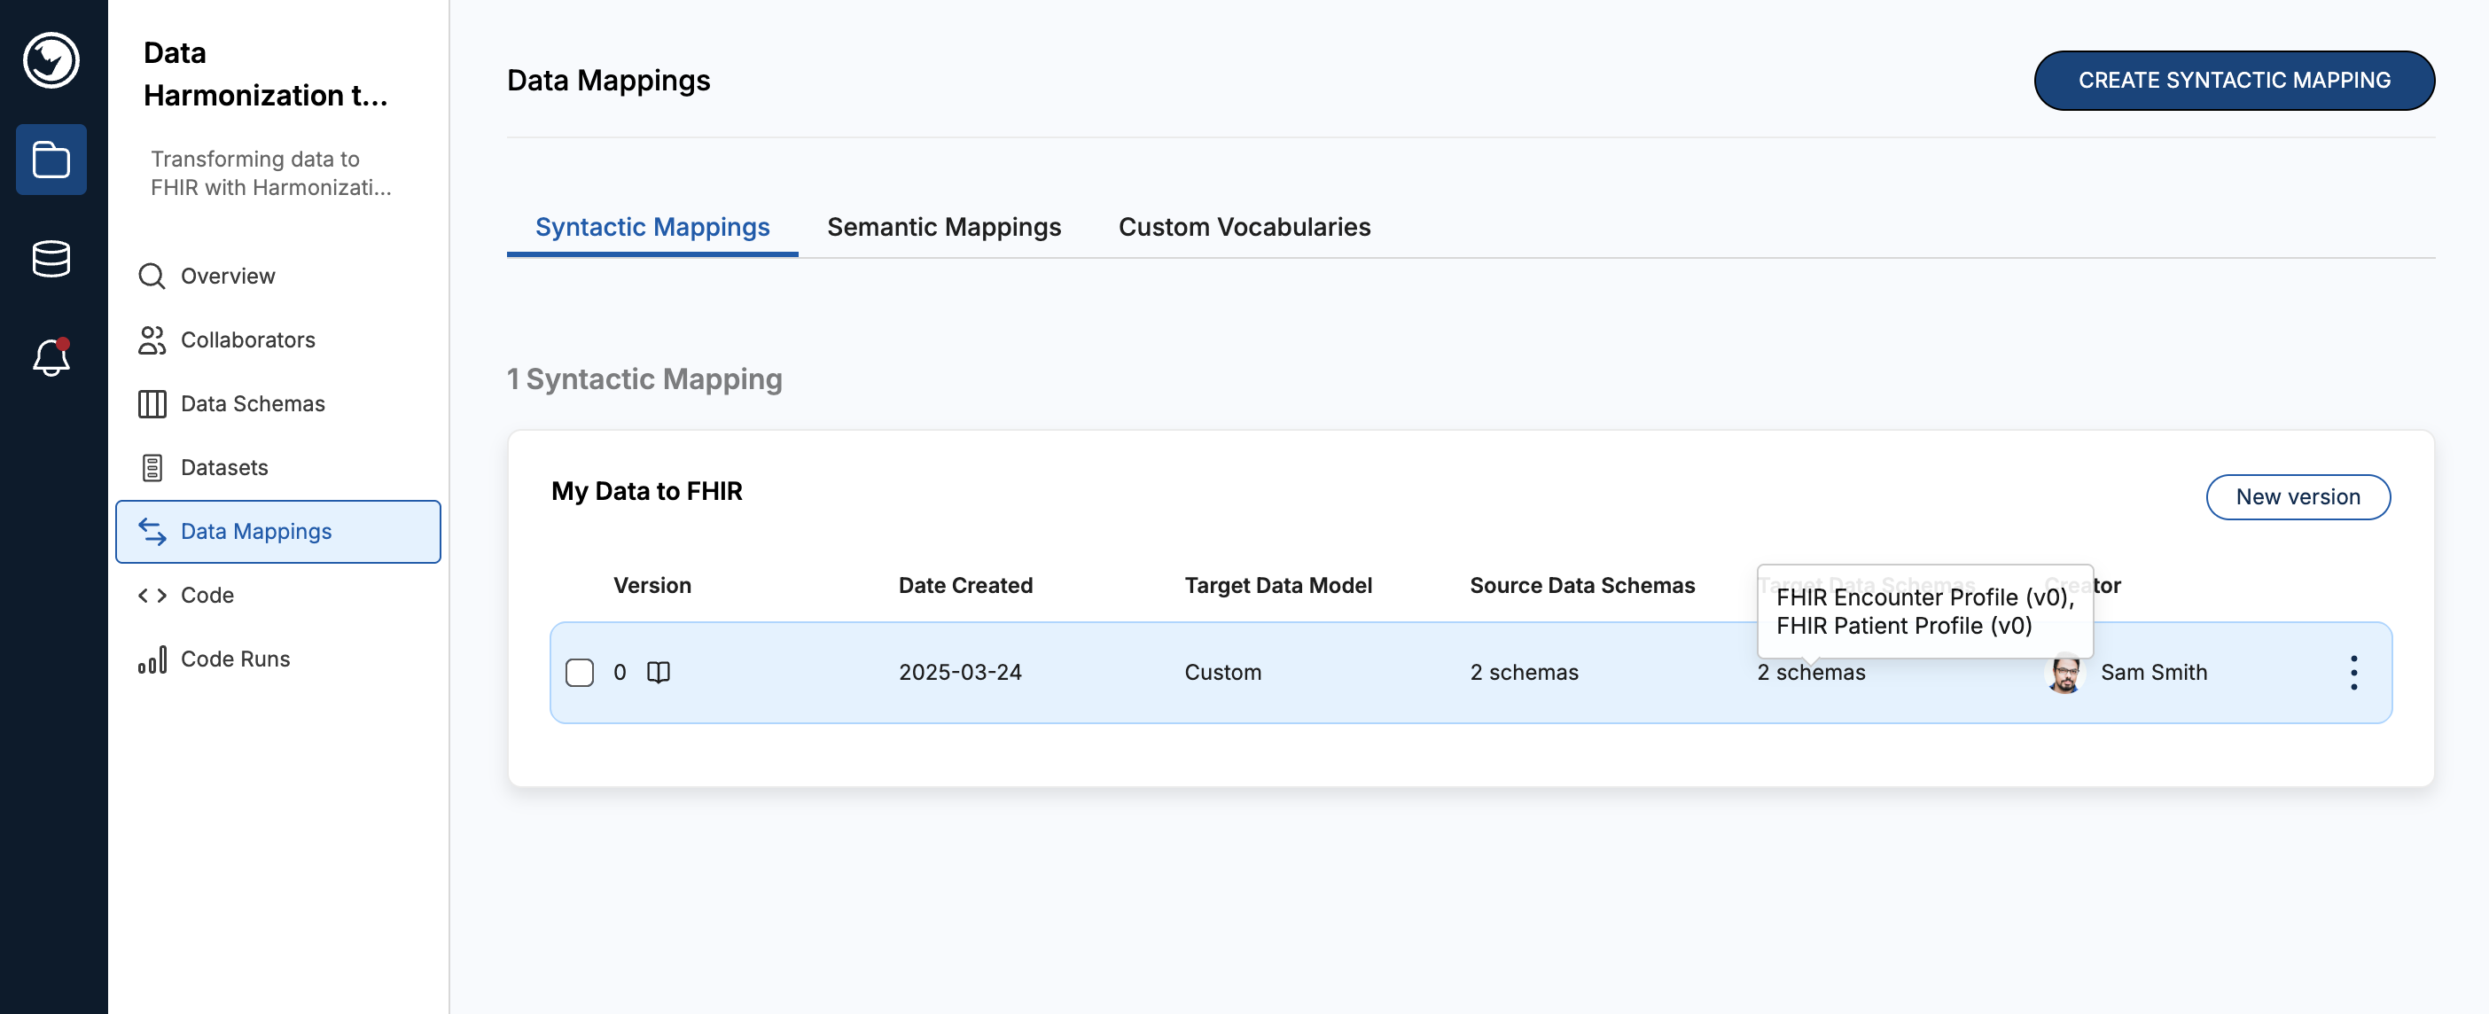2489x1014 pixels.
Task: Click the Transforming data to FHIR description
Action: click(x=270, y=173)
